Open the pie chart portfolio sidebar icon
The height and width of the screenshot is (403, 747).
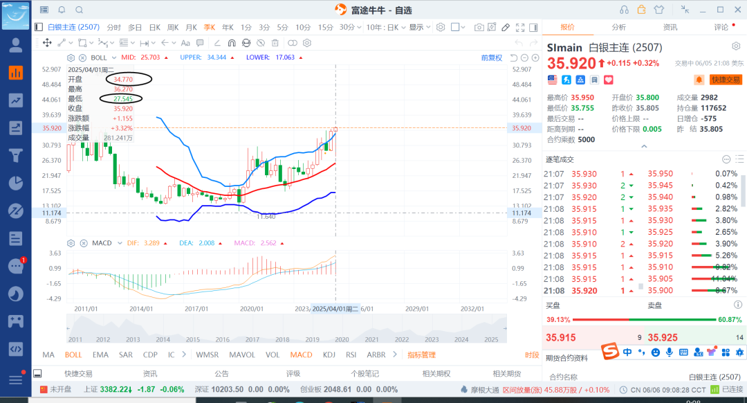coord(16,183)
